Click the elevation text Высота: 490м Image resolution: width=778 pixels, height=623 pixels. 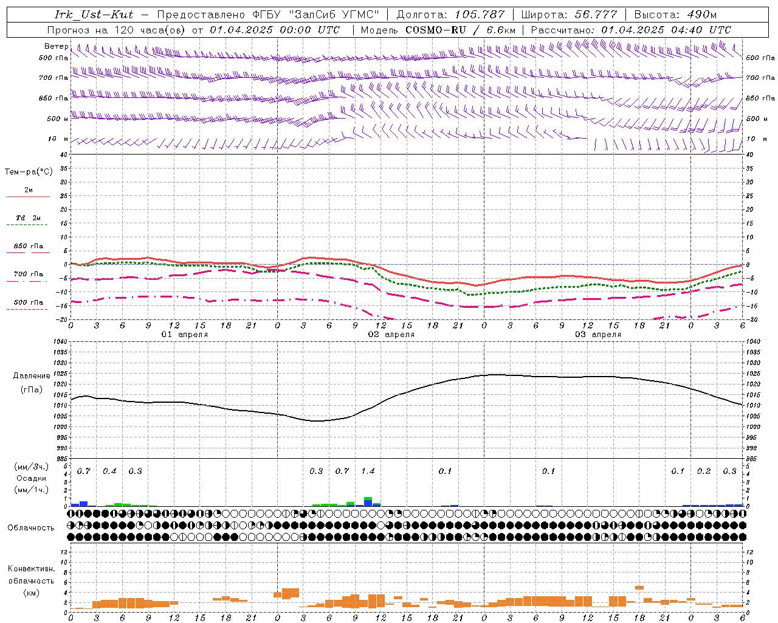[675, 15]
